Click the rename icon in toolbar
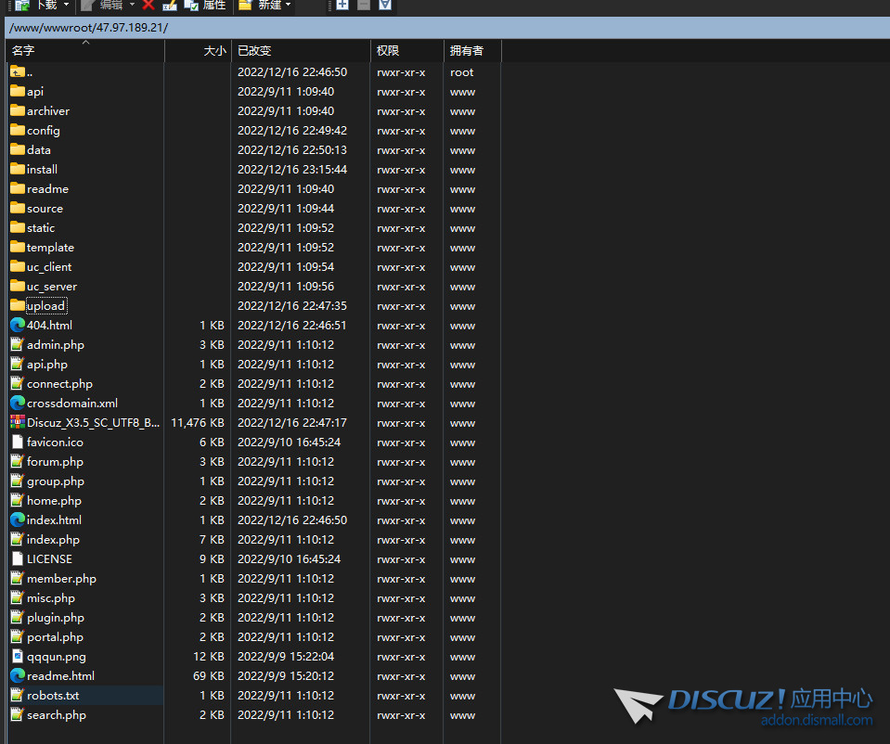 coord(170,6)
